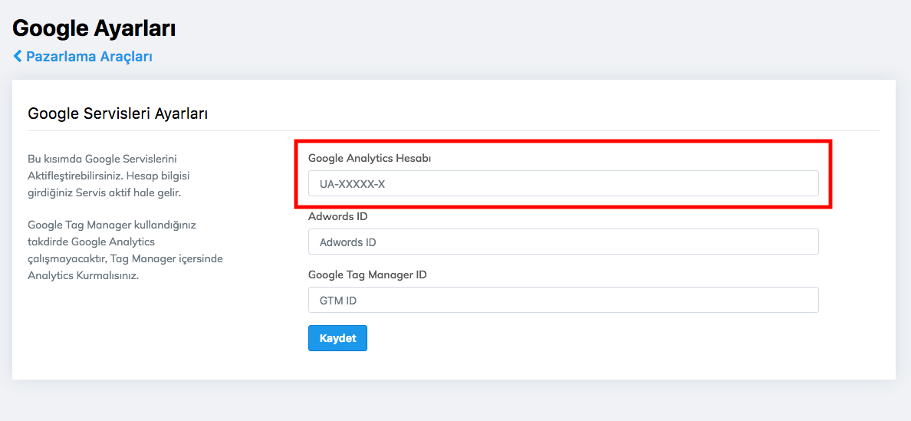Focus the Google Analytics Hesabı input field
The width and height of the screenshot is (911, 421).
click(x=563, y=183)
